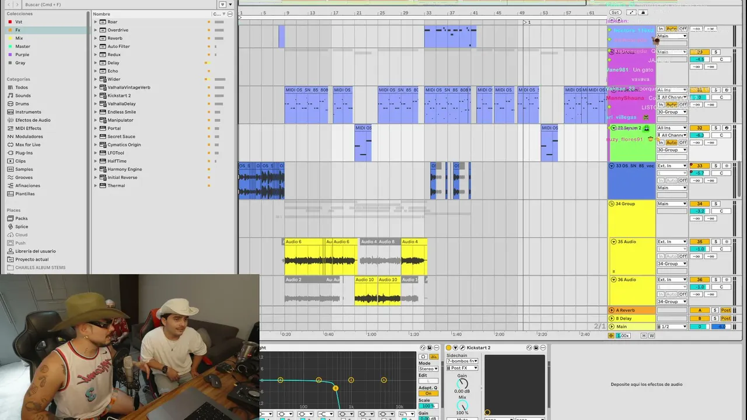The width and height of the screenshot is (747, 420).
Task: Click the S solo button on A Reverb
Action: click(716, 310)
